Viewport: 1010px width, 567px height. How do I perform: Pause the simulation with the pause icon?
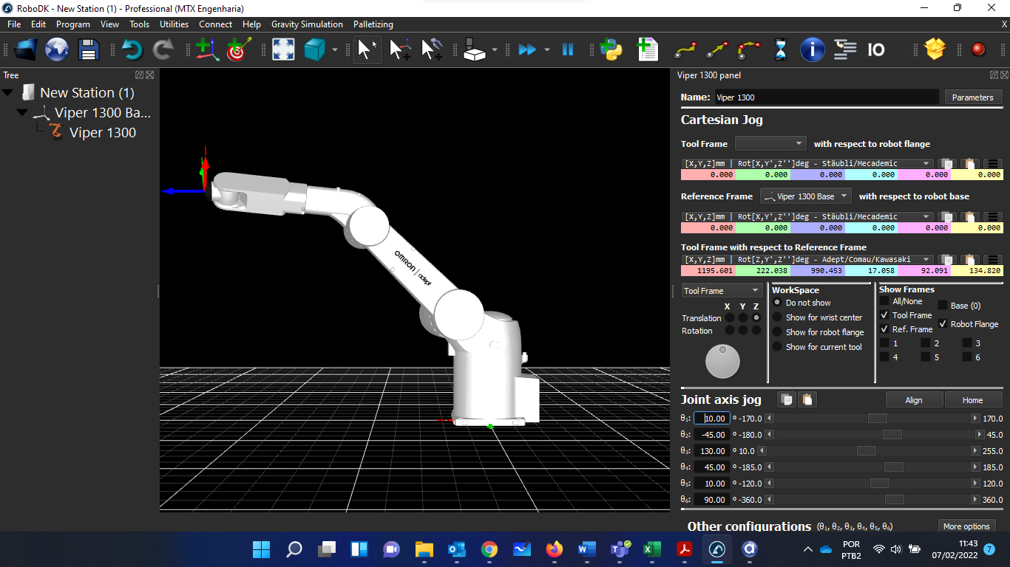[x=568, y=50]
